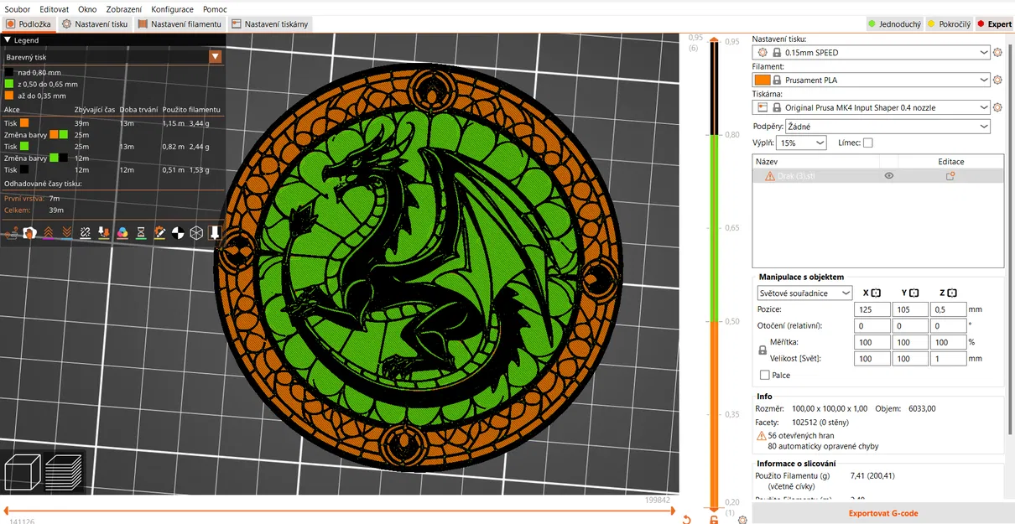Click the edit icon for Drak (3).stl
Image resolution: width=1015 pixels, height=524 pixels.
(x=950, y=176)
